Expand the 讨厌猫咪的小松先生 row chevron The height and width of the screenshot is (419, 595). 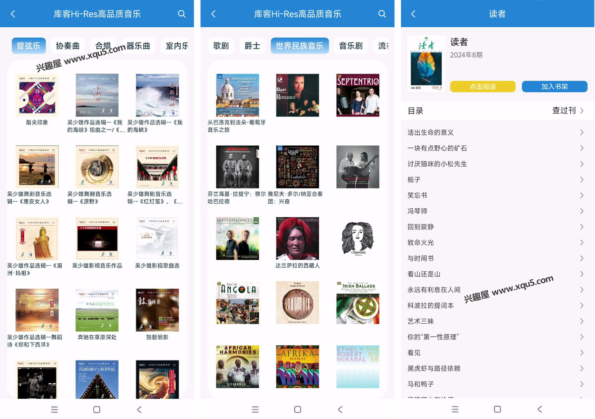(581, 164)
